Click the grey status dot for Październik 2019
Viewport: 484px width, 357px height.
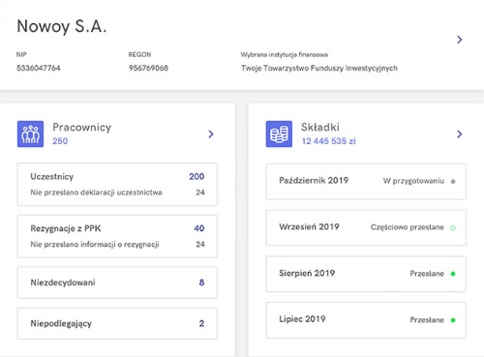(453, 182)
